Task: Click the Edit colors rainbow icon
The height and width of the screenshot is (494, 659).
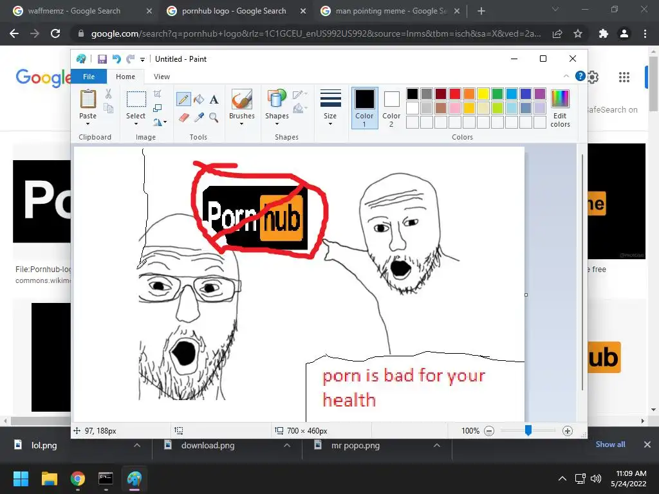Action: (x=560, y=99)
